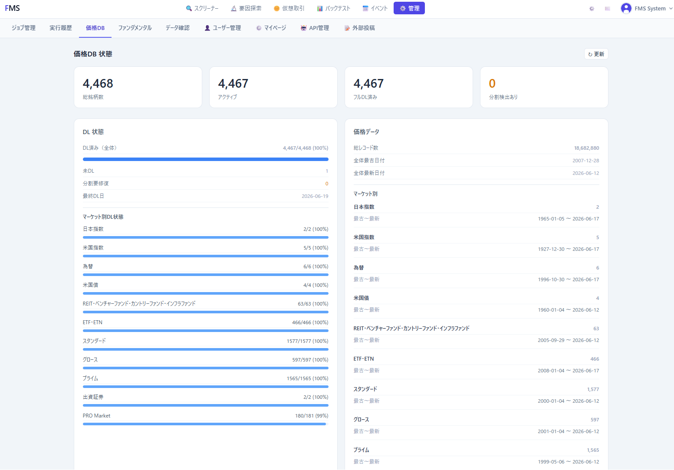674x470 pixels.
Task: Click the 未DL row label
Action: (89, 171)
